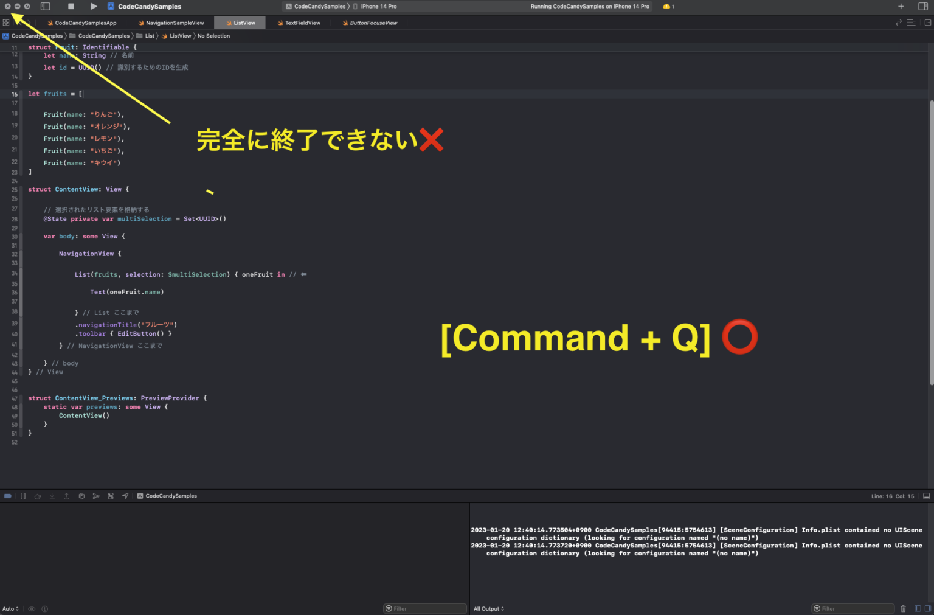Open the iPhone 14 Pro destination selector
This screenshot has height=615, width=934.
[376, 6]
